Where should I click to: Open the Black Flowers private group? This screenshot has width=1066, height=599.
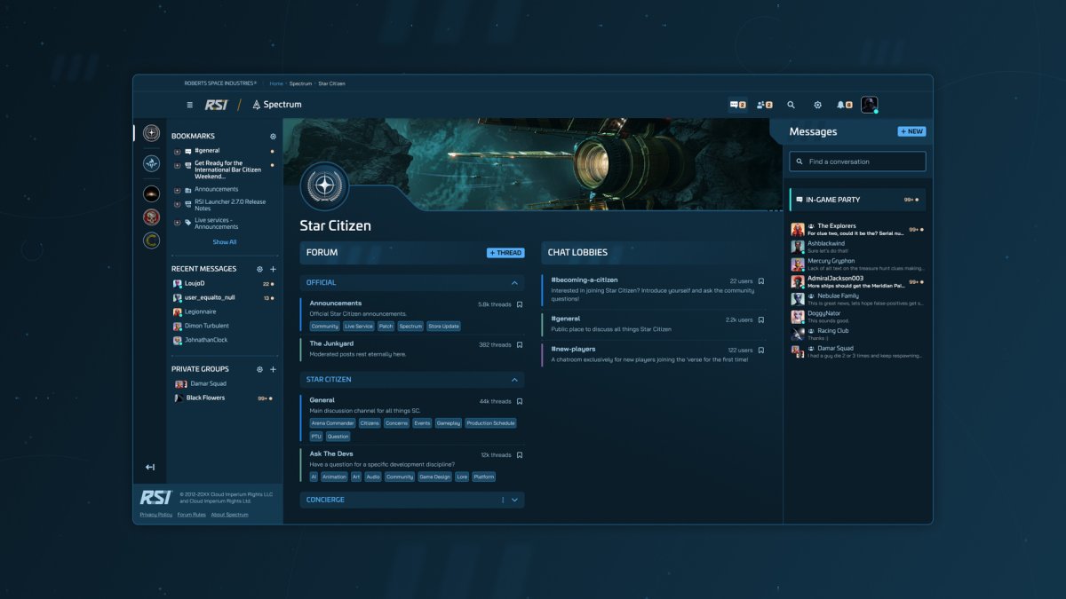[223, 398]
